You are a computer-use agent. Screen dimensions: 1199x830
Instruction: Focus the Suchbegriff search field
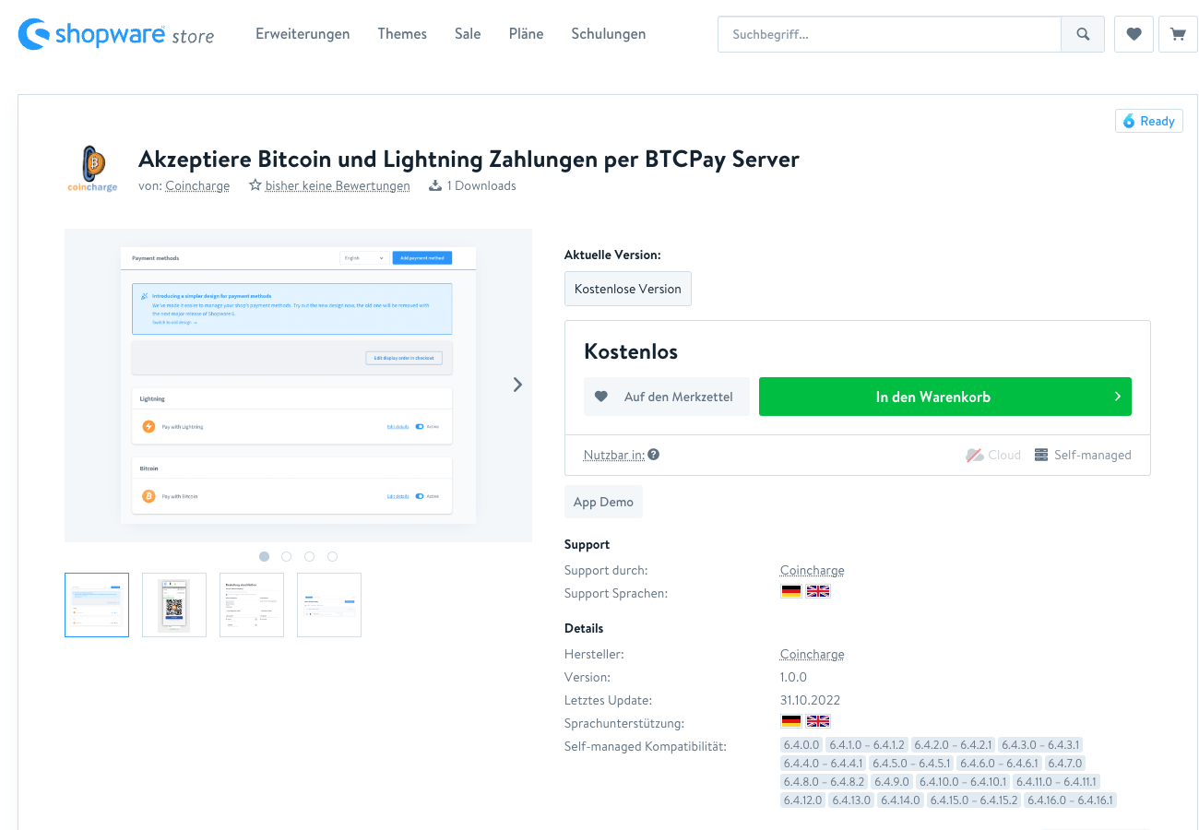[x=889, y=34]
